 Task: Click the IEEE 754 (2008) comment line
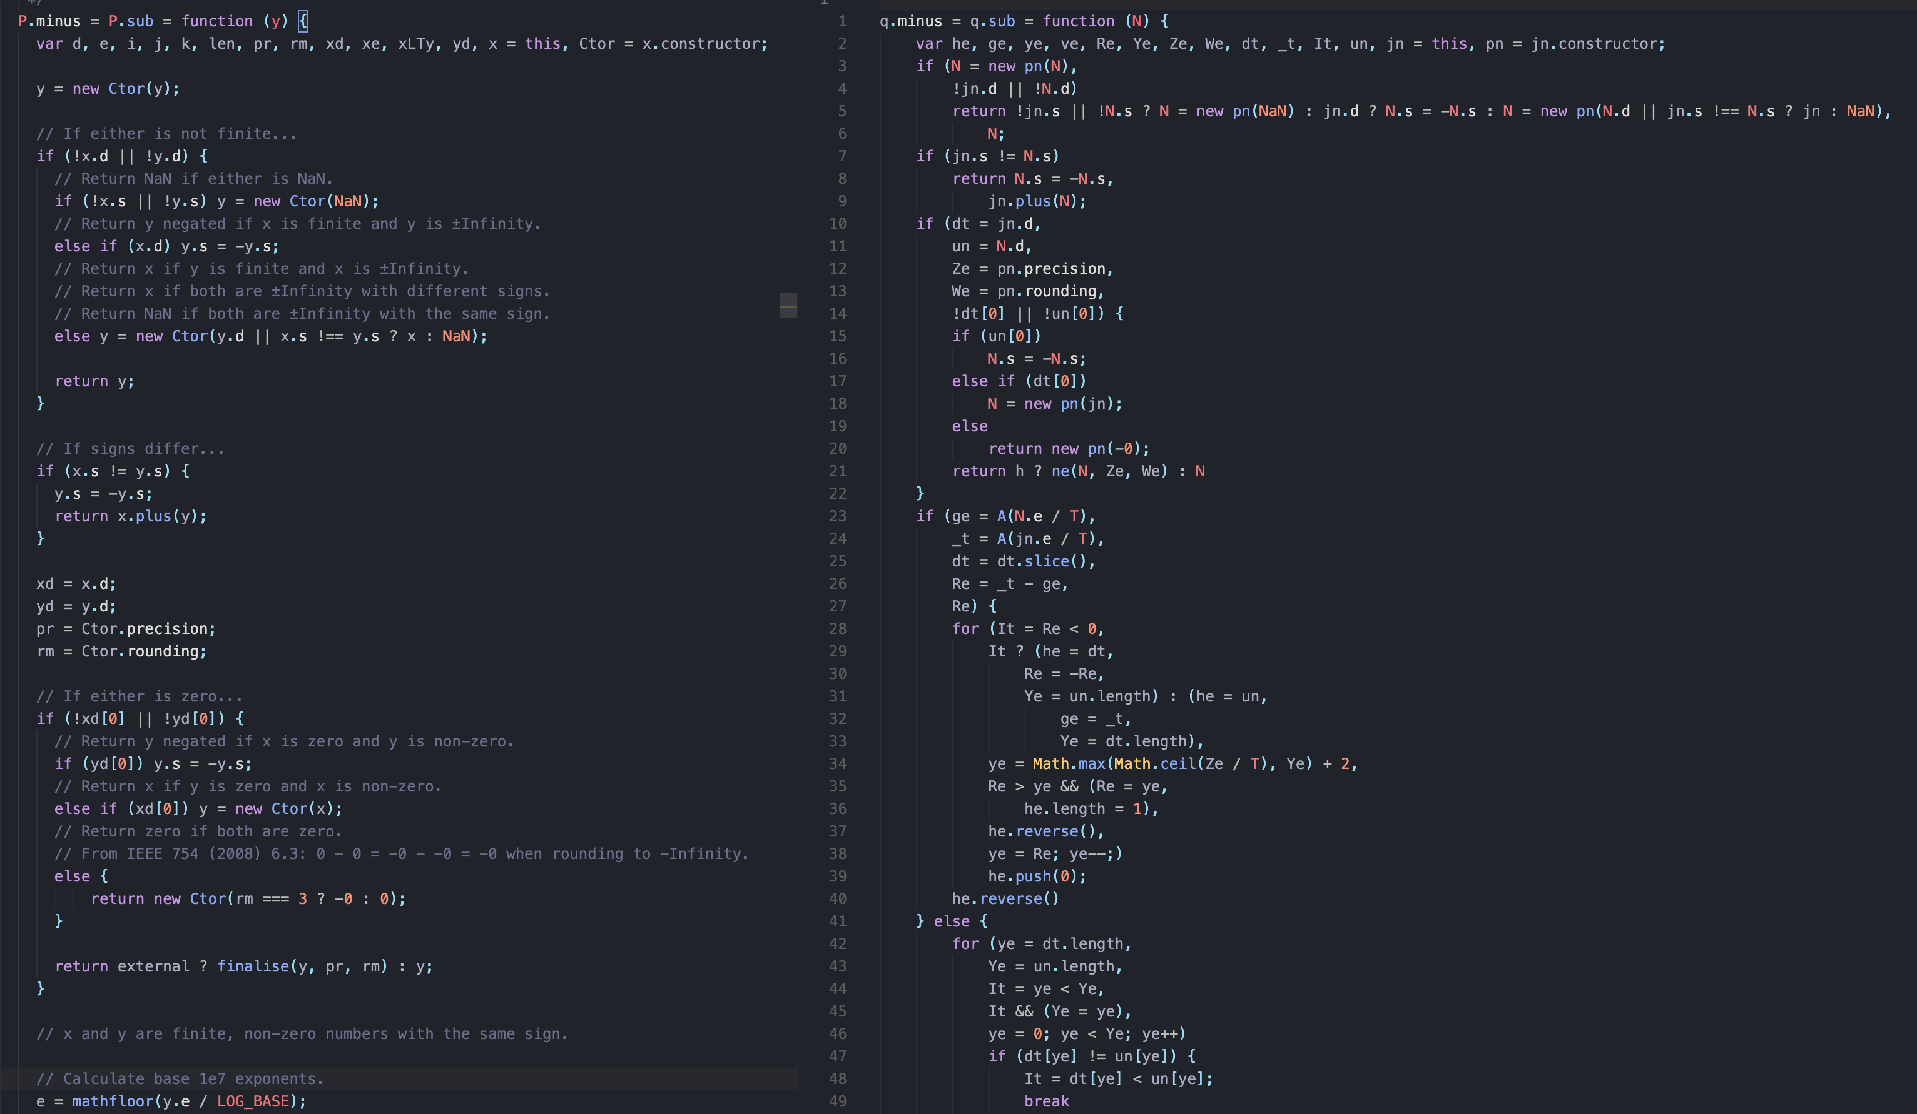[x=402, y=854]
